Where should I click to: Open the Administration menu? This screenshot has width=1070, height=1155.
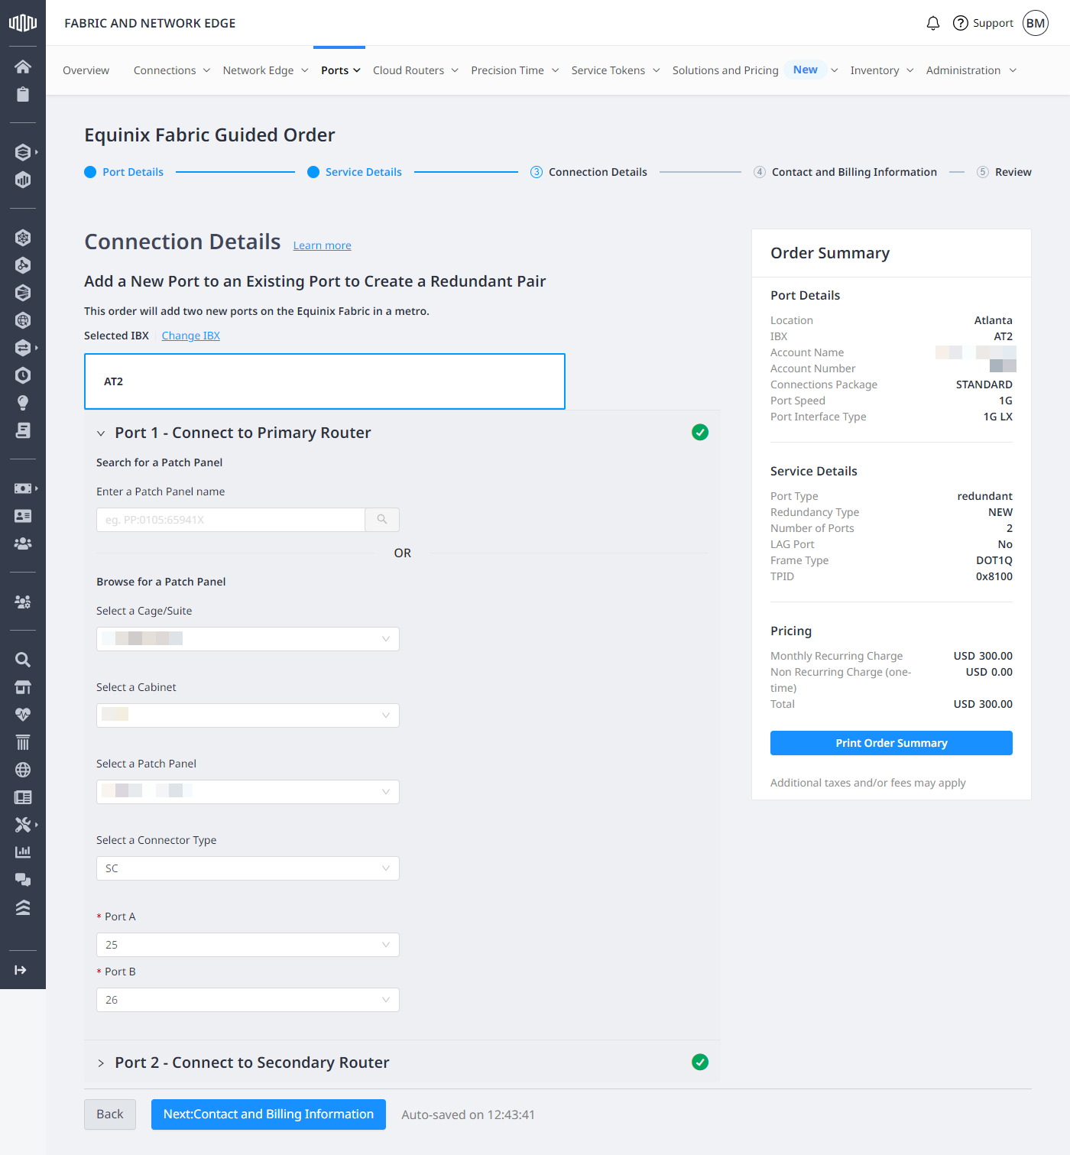[971, 70]
